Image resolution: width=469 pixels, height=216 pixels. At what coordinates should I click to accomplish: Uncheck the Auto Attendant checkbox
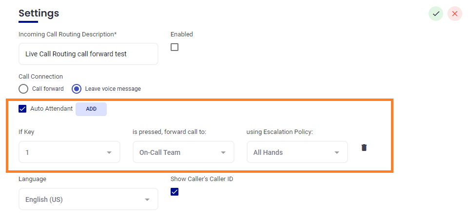[x=22, y=109]
